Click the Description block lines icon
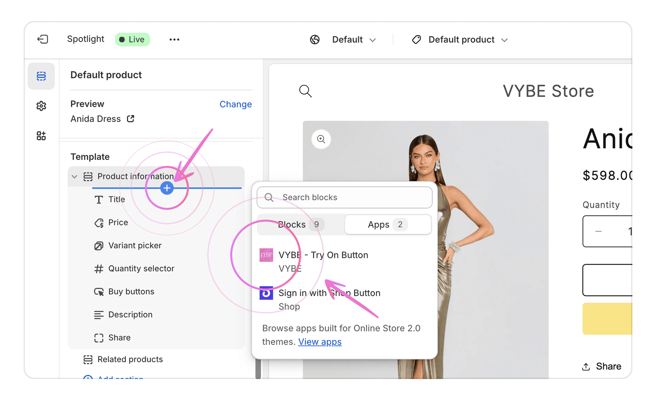656x400 pixels. point(99,315)
